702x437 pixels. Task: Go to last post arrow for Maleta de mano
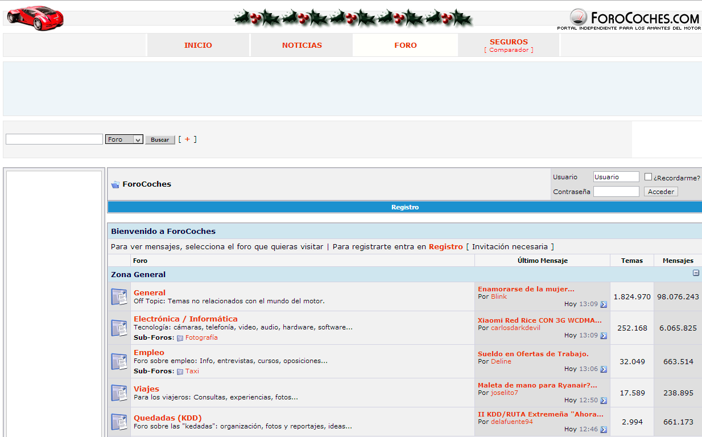(x=604, y=401)
